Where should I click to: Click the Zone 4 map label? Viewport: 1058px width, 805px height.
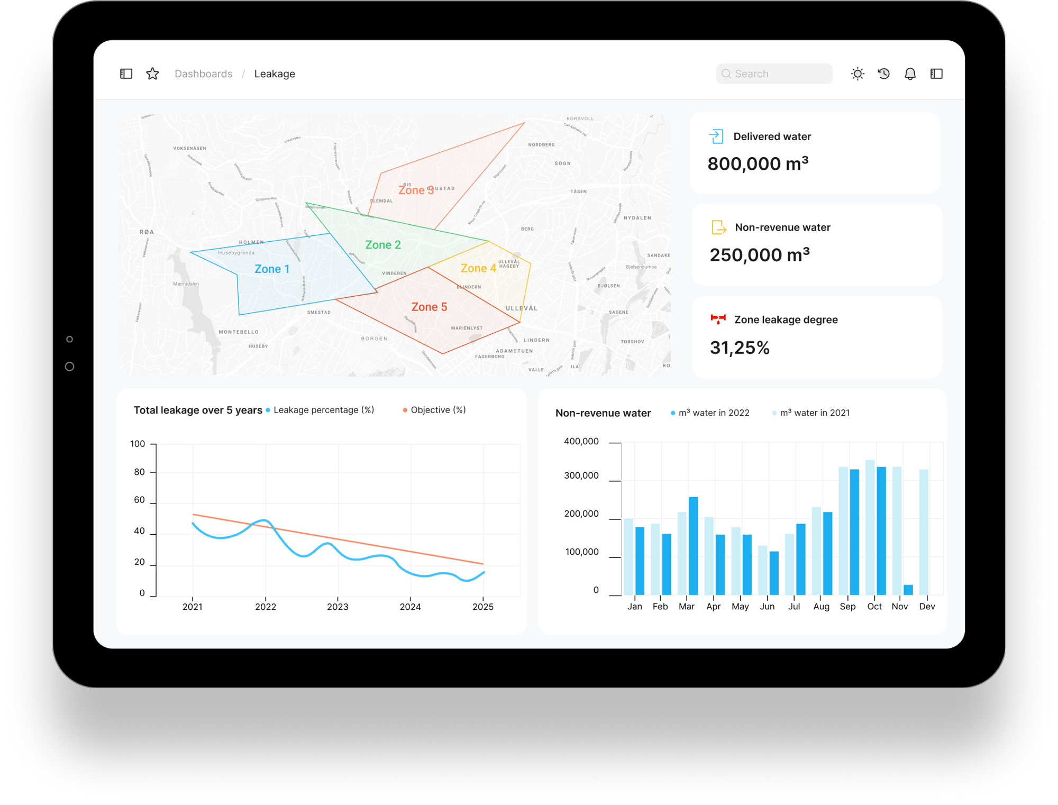click(x=478, y=268)
